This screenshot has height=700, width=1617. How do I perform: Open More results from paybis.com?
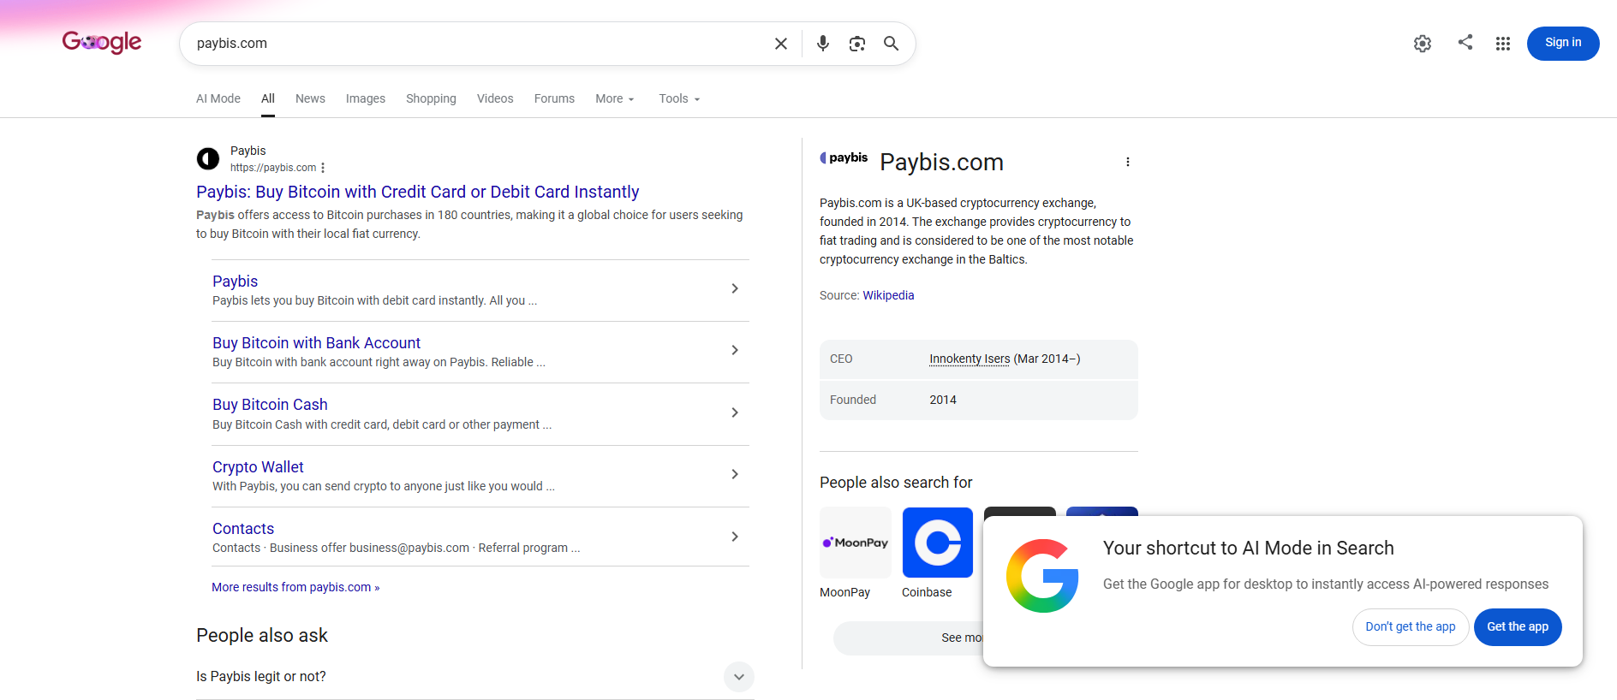tap(295, 587)
